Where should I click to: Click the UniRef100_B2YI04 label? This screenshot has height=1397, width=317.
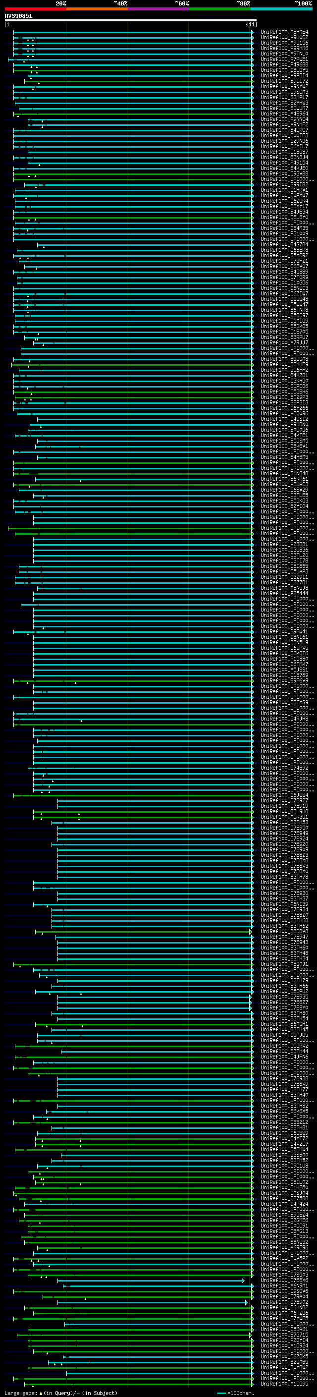284,506
